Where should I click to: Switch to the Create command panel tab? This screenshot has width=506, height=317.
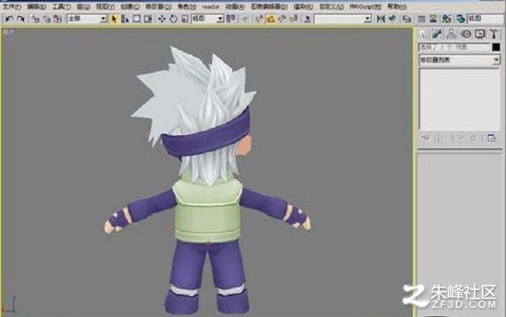[x=422, y=34]
